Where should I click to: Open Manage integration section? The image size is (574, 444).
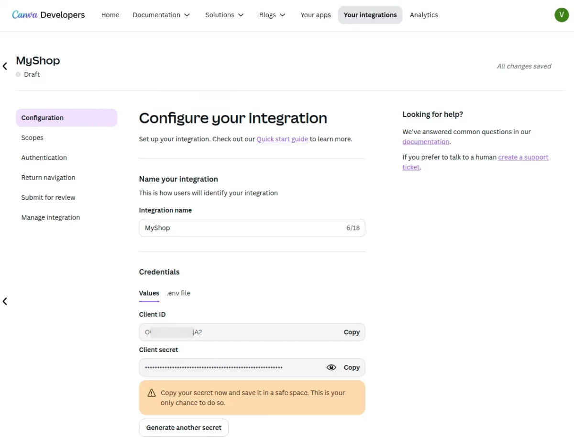66,217
